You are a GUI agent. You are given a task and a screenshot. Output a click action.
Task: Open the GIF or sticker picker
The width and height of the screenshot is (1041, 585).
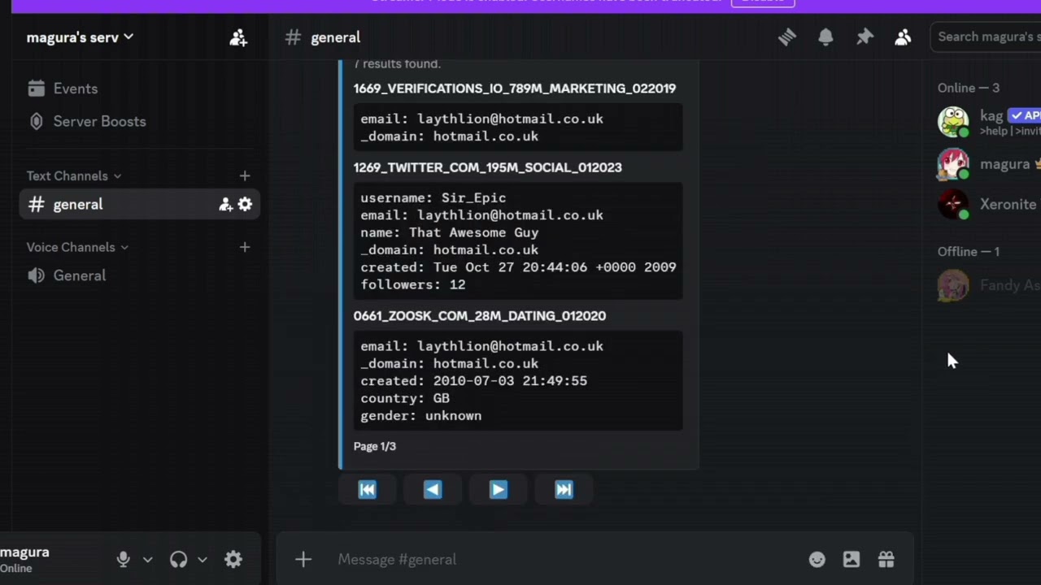tap(852, 559)
